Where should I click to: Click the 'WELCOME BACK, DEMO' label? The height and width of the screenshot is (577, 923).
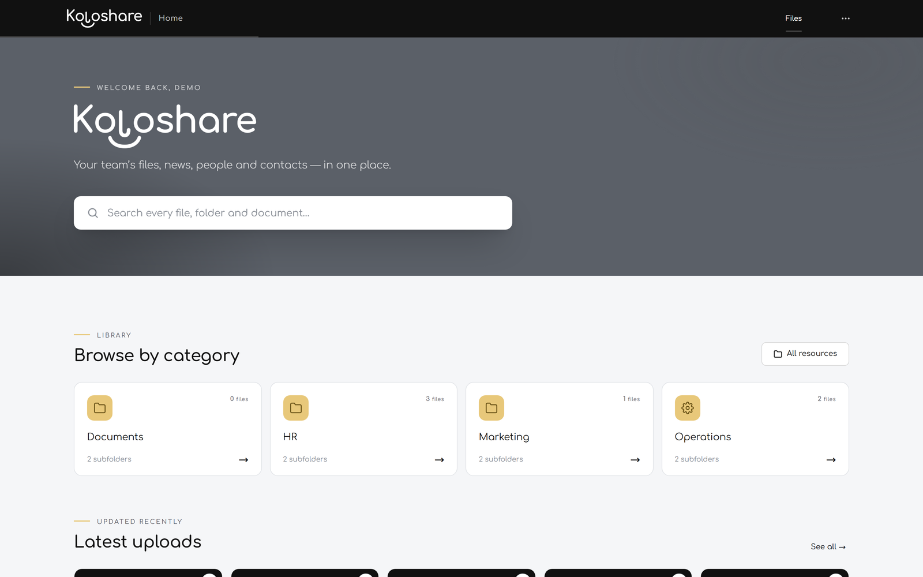pyautogui.click(x=149, y=88)
